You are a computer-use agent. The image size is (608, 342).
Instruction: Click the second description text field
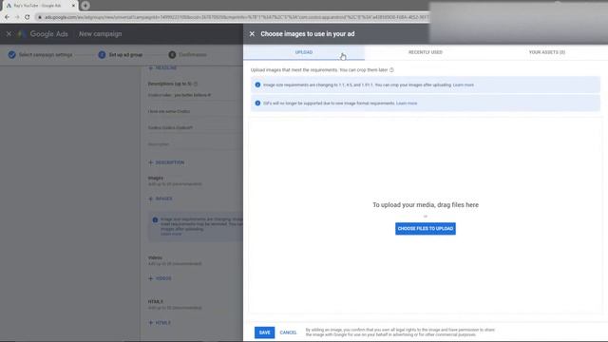click(195, 112)
